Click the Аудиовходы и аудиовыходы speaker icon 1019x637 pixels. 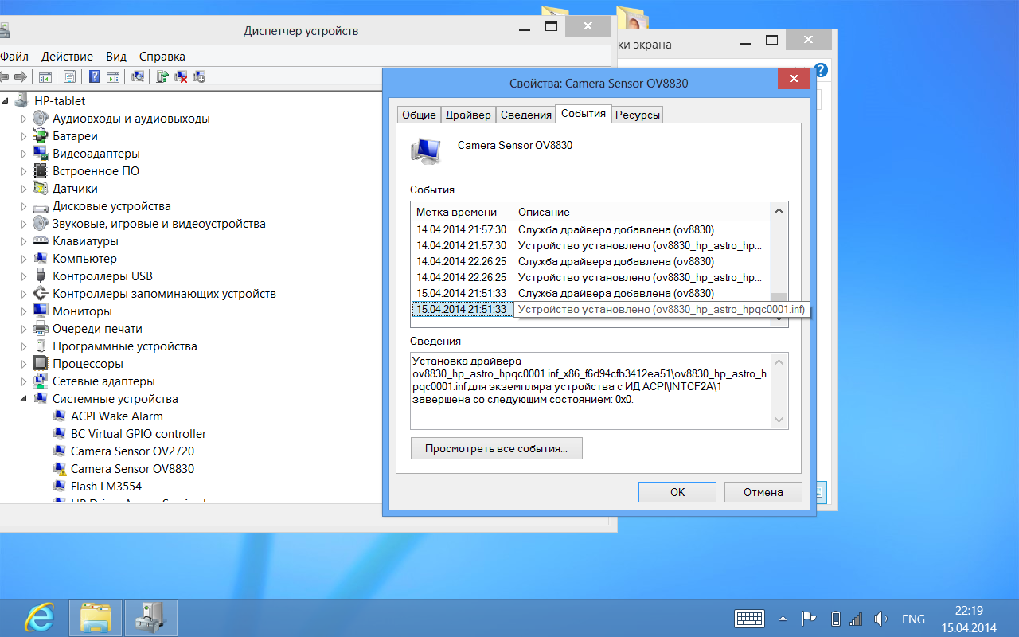coord(41,119)
